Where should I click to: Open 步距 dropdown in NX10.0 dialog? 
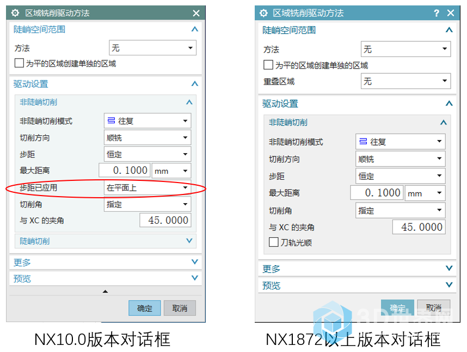148,154
